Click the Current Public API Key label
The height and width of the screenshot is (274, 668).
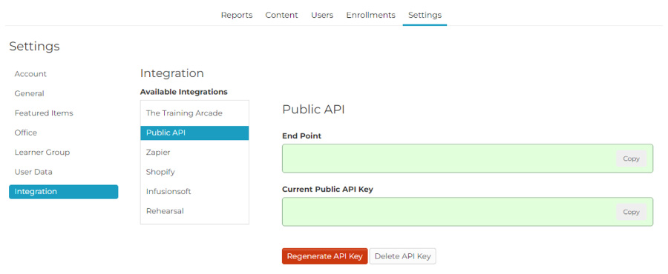click(327, 190)
